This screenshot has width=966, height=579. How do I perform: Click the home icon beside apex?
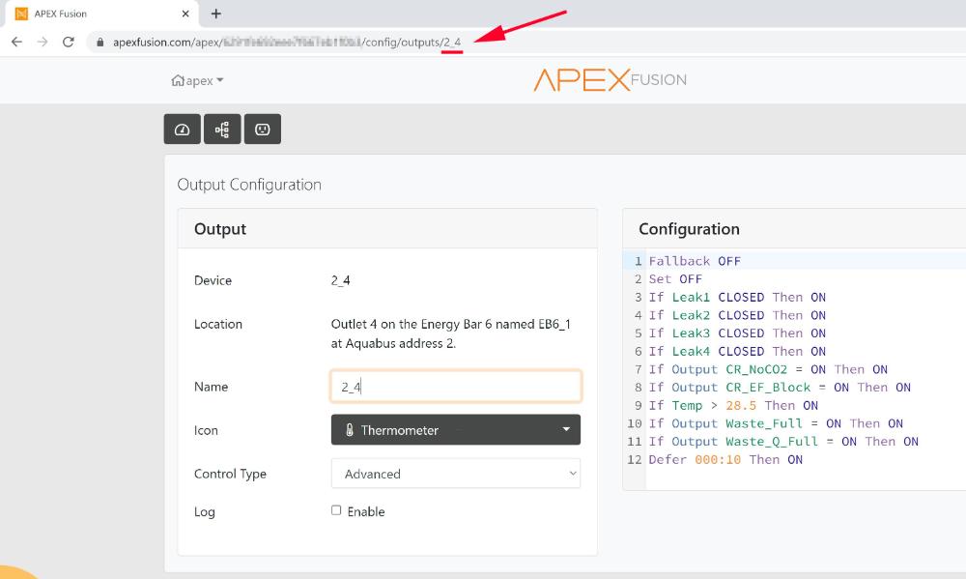coord(177,81)
